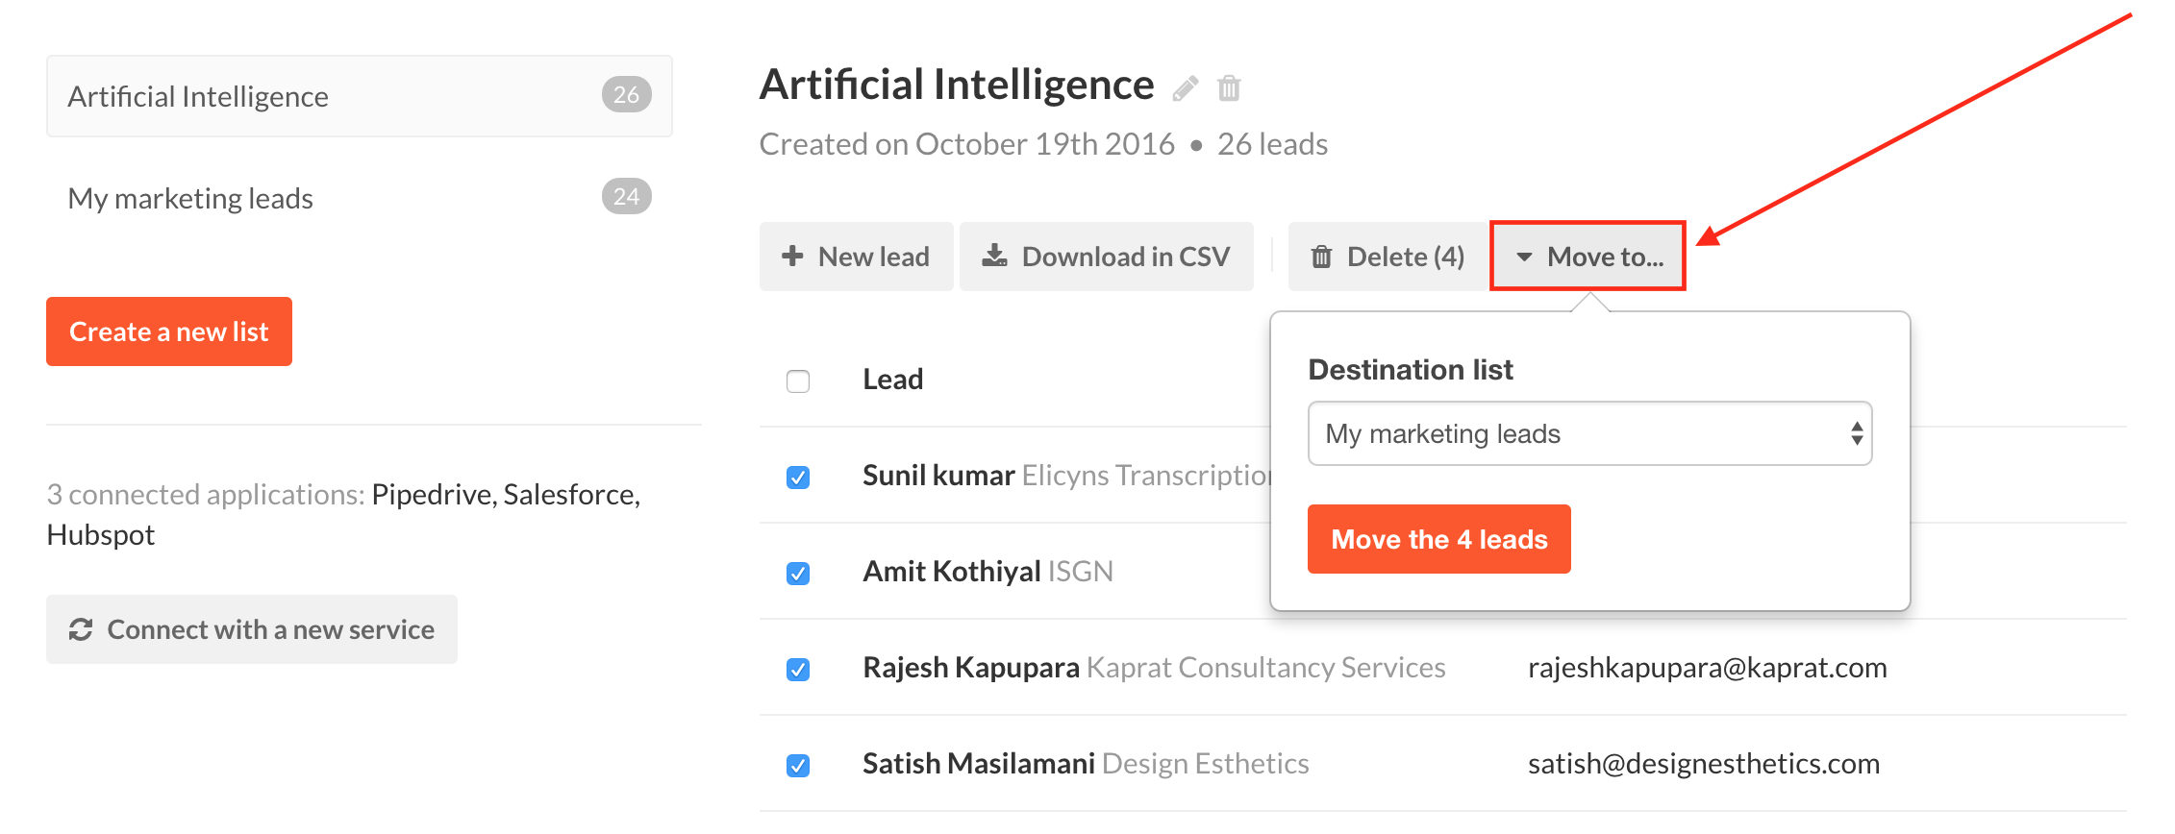Uncheck the Sunil kumar lead checkbox
This screenshot has width=2175, height=834.
[798, 478]
